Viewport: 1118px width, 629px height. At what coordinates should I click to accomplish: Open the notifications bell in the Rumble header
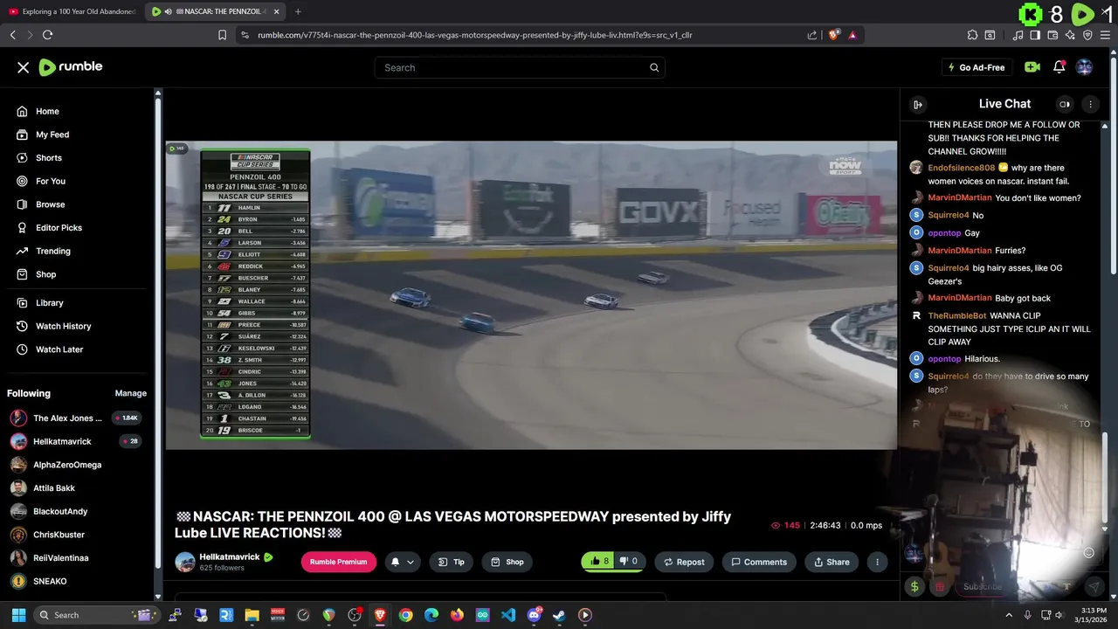point(1059,67)
